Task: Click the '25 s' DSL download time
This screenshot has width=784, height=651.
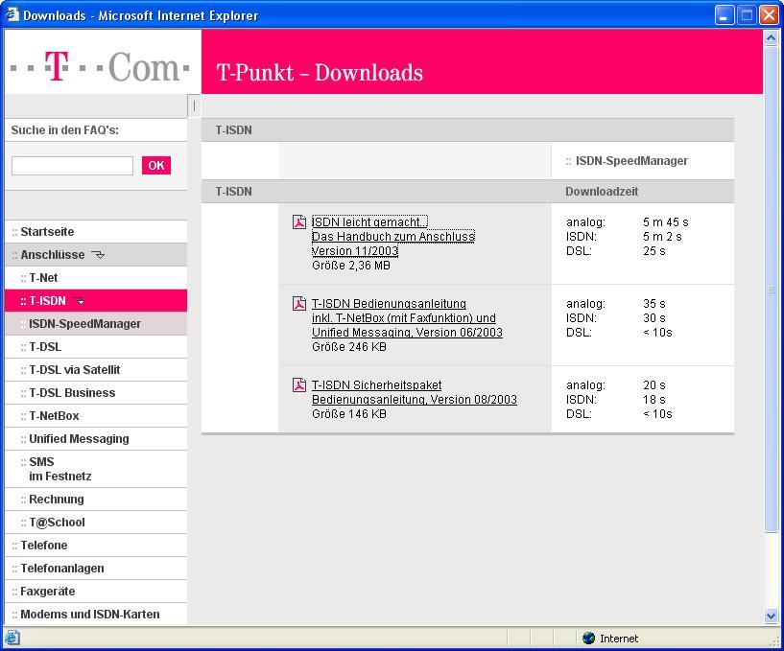Action: (x=654, y=251)
